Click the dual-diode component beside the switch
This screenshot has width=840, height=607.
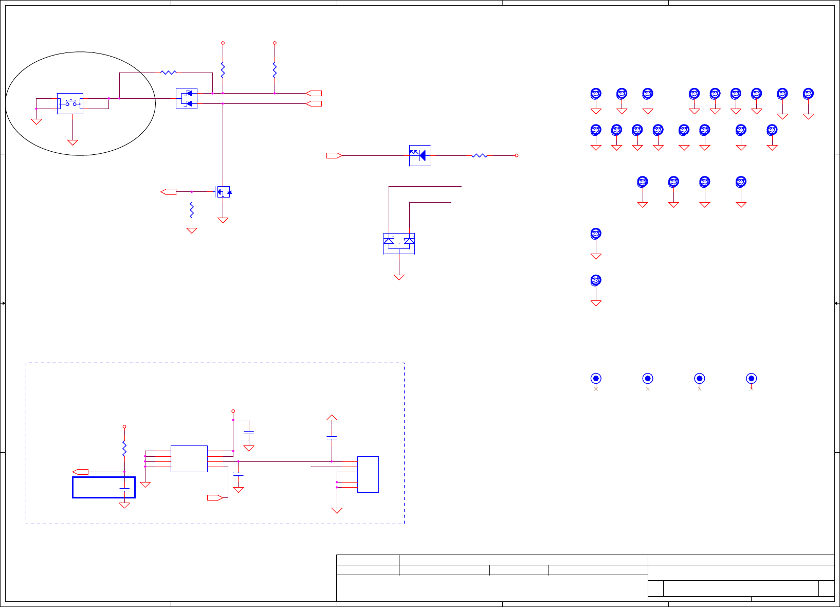[x=187, y=98]
